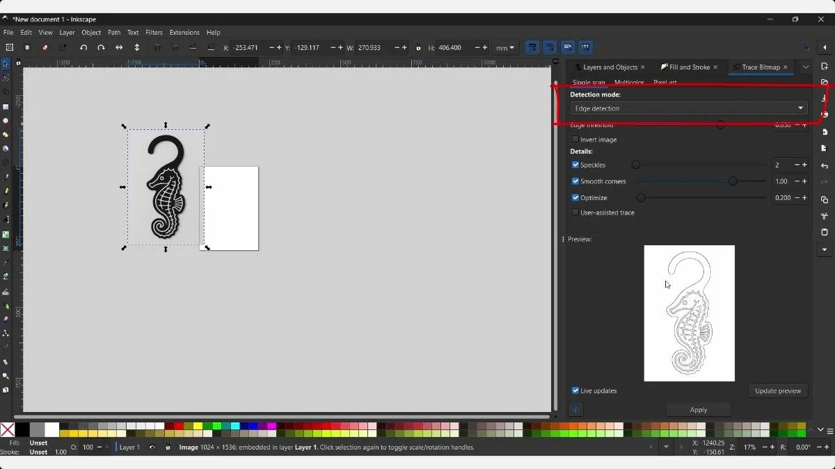Toggle the Live updates checkbox
The width and height of the screenshot is (835, 469).
tap(575, 390)
